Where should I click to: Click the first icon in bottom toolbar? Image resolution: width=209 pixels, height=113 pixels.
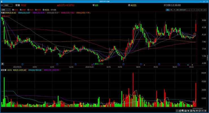click(177, 111)
